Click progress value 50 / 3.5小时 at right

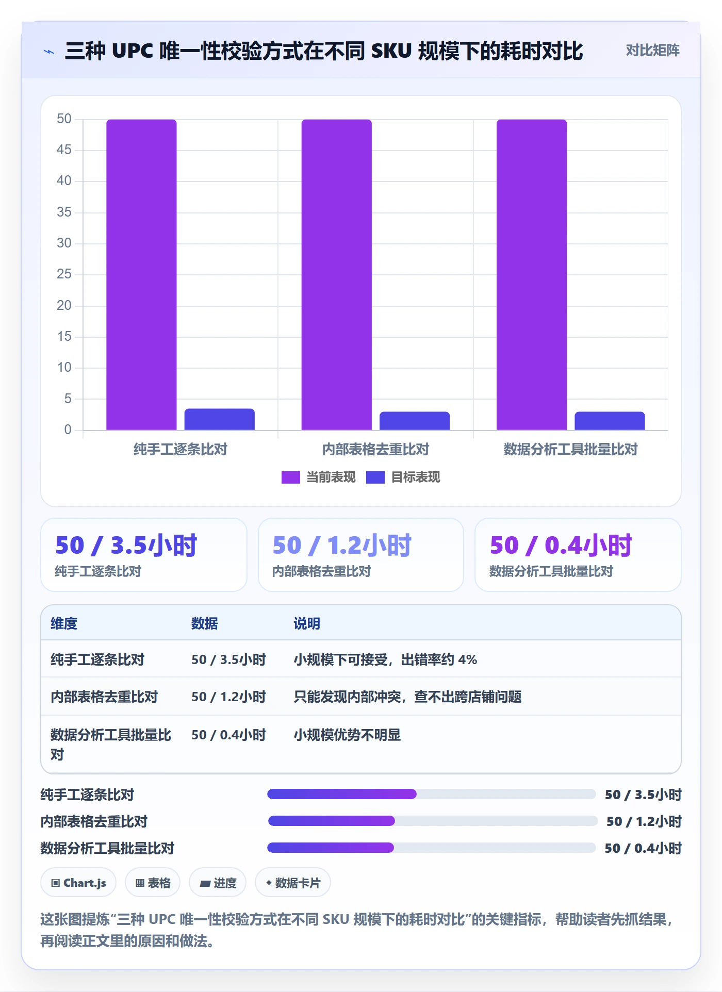643,795
